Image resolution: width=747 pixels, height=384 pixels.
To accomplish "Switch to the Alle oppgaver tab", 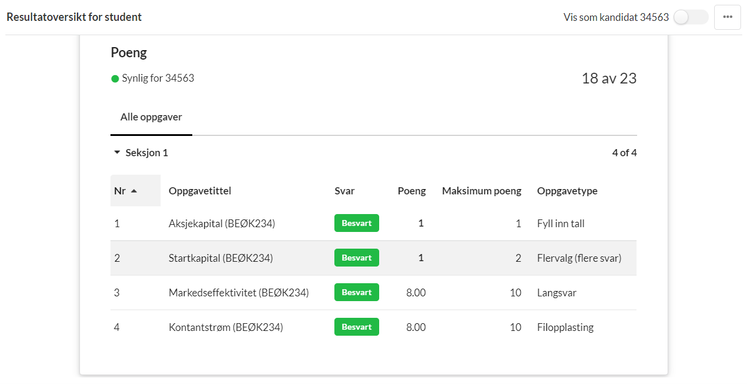I will tap(151, 117).
